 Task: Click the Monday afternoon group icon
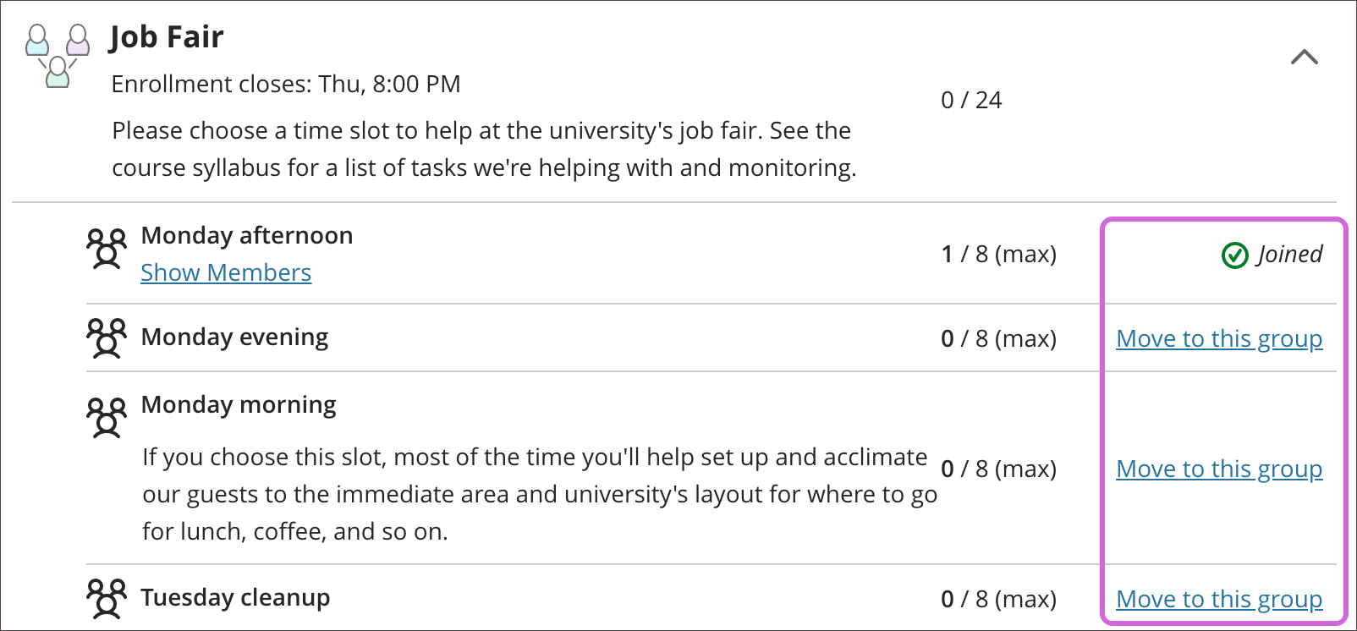tap(107, 249)
